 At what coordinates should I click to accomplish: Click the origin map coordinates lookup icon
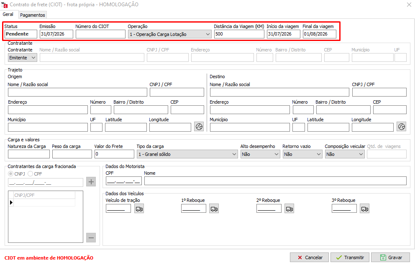[x=199, y=127]
